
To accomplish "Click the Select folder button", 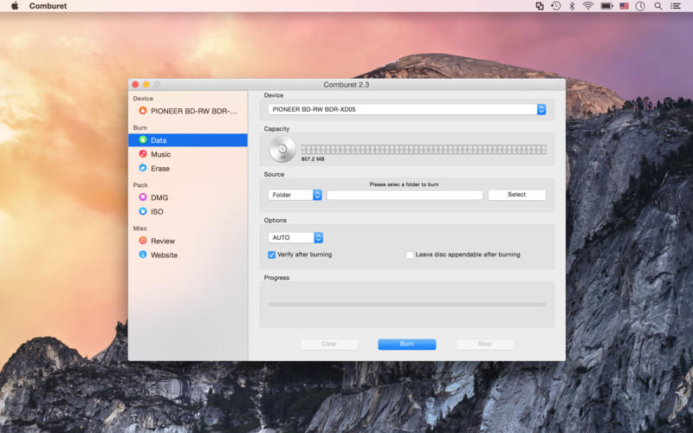I will point(516,195).
